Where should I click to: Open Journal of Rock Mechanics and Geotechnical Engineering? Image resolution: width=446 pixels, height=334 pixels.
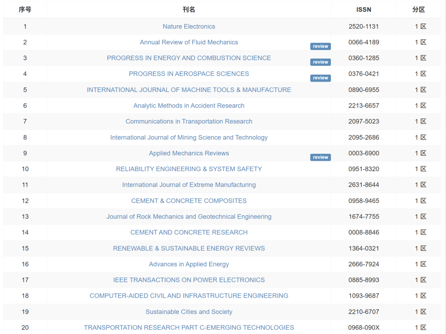tap(189, 217)
